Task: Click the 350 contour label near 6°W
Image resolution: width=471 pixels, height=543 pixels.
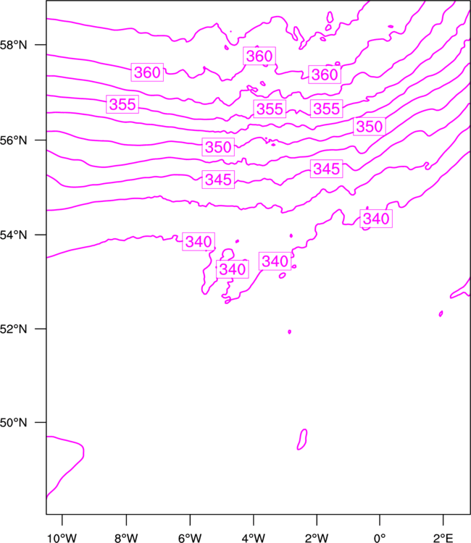Action: point(218,147)
